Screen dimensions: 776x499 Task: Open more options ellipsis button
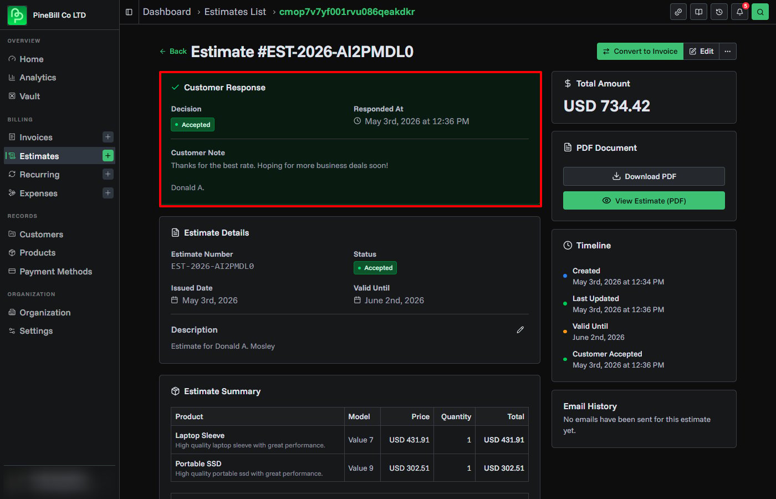(728, 52)
